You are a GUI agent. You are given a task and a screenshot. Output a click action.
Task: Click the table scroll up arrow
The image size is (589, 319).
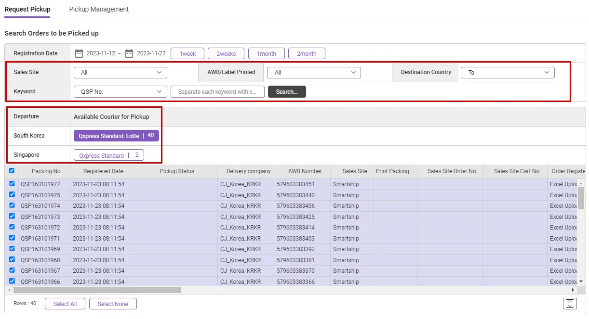(x=581, y=184)
